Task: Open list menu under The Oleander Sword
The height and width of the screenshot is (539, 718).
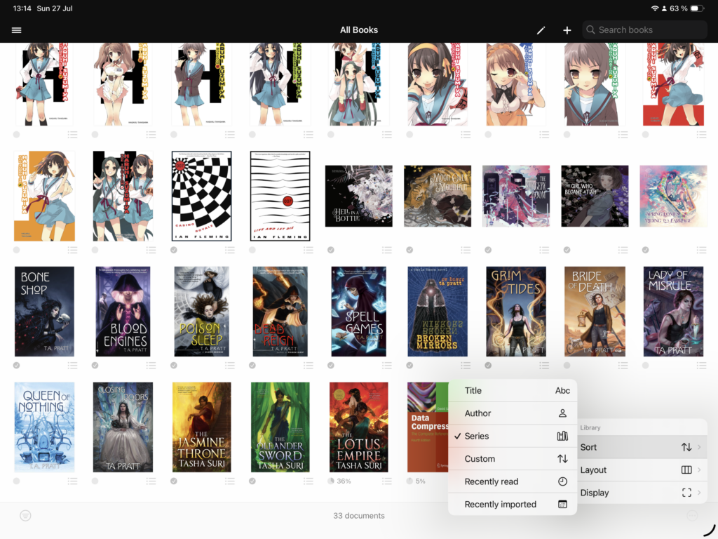Action: (309, 481)
